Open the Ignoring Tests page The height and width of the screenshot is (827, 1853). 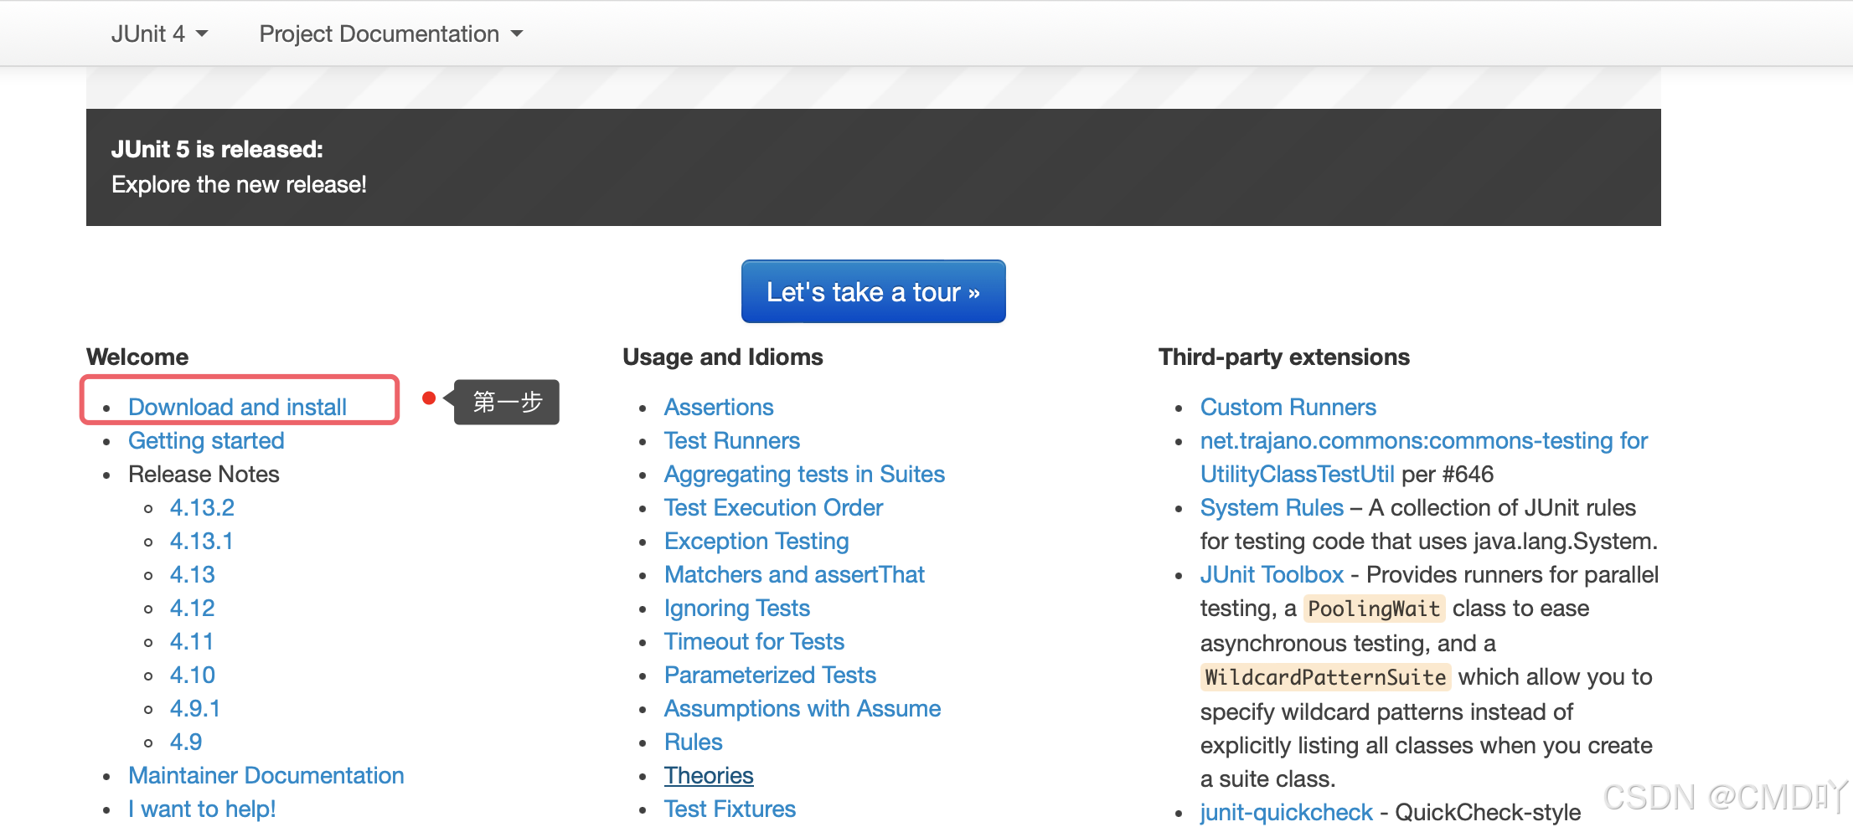pyautogui.click(x=737, y=608)
